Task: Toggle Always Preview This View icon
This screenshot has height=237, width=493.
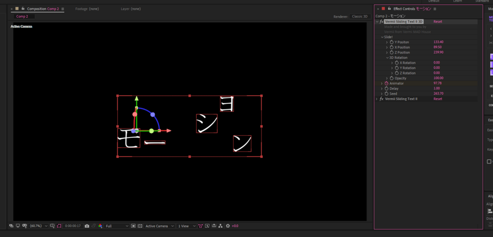Action: [11, 226]
